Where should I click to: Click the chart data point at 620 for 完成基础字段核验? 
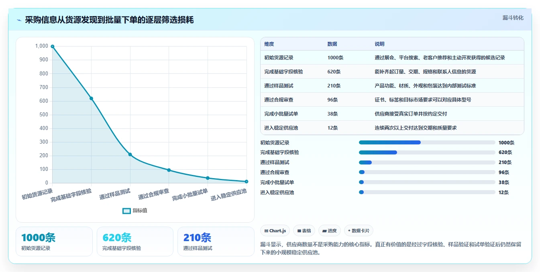(x=91, y=98)
